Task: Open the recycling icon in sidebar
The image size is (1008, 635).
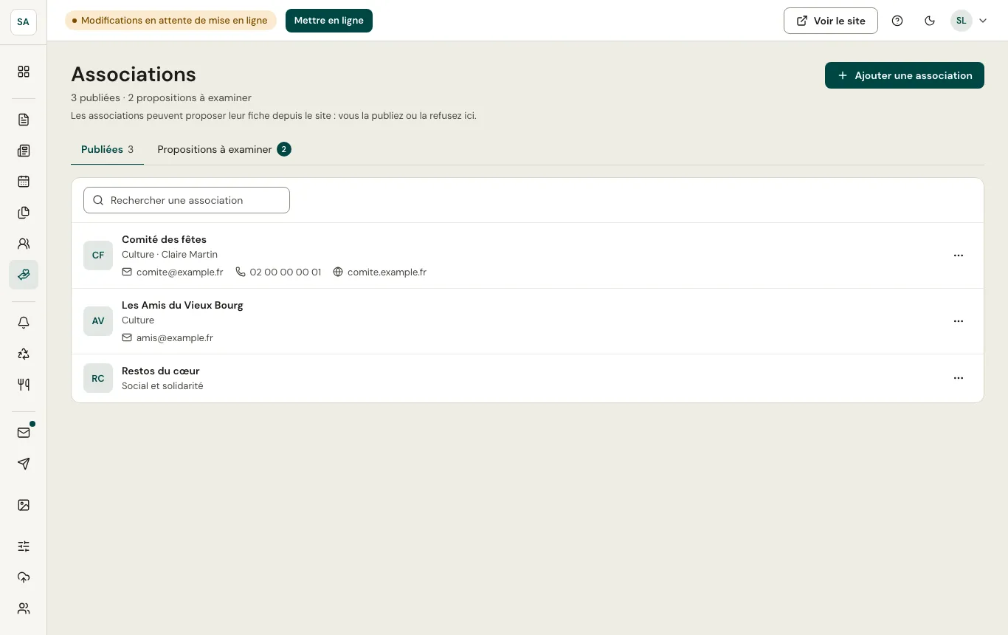Action: click(x=24, y=354)
